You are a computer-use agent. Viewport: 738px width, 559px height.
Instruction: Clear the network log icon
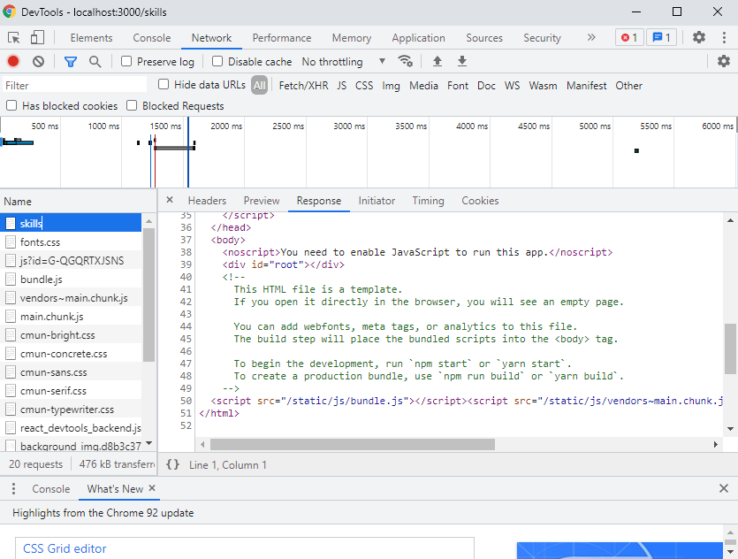(39, 61)
